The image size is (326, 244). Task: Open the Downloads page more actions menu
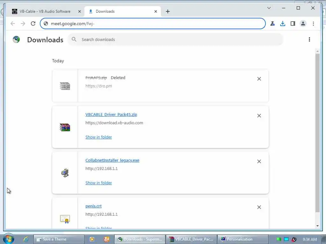[x=309, y=39]
